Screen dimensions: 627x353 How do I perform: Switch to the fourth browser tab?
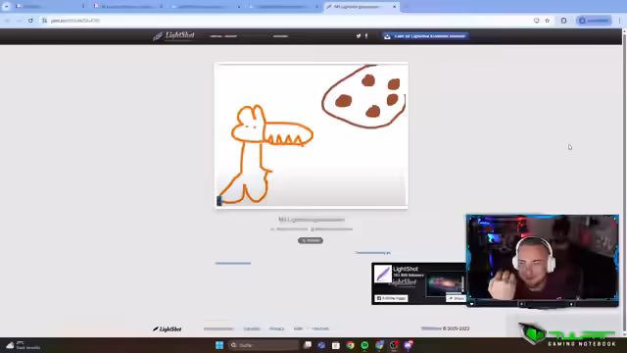point(283,7)
